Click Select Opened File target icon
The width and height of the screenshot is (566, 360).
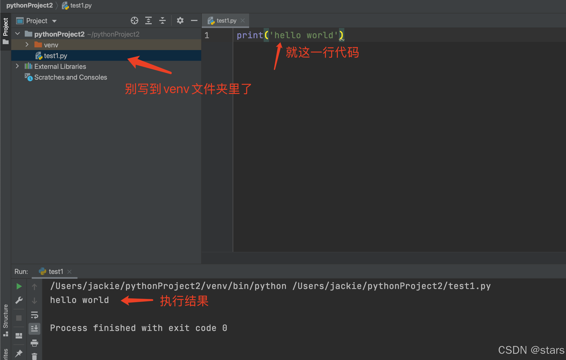[x=135, y=21]
